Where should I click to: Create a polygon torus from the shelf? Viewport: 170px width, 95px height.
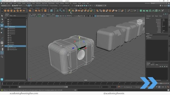pyautogui.click(x=18, y=11)
